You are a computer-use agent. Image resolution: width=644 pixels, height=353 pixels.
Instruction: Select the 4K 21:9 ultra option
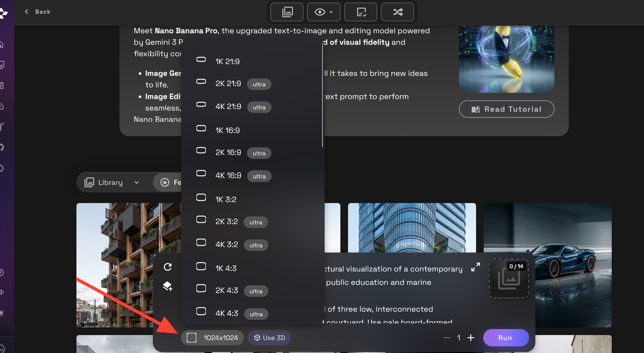(x=253, y=107)
